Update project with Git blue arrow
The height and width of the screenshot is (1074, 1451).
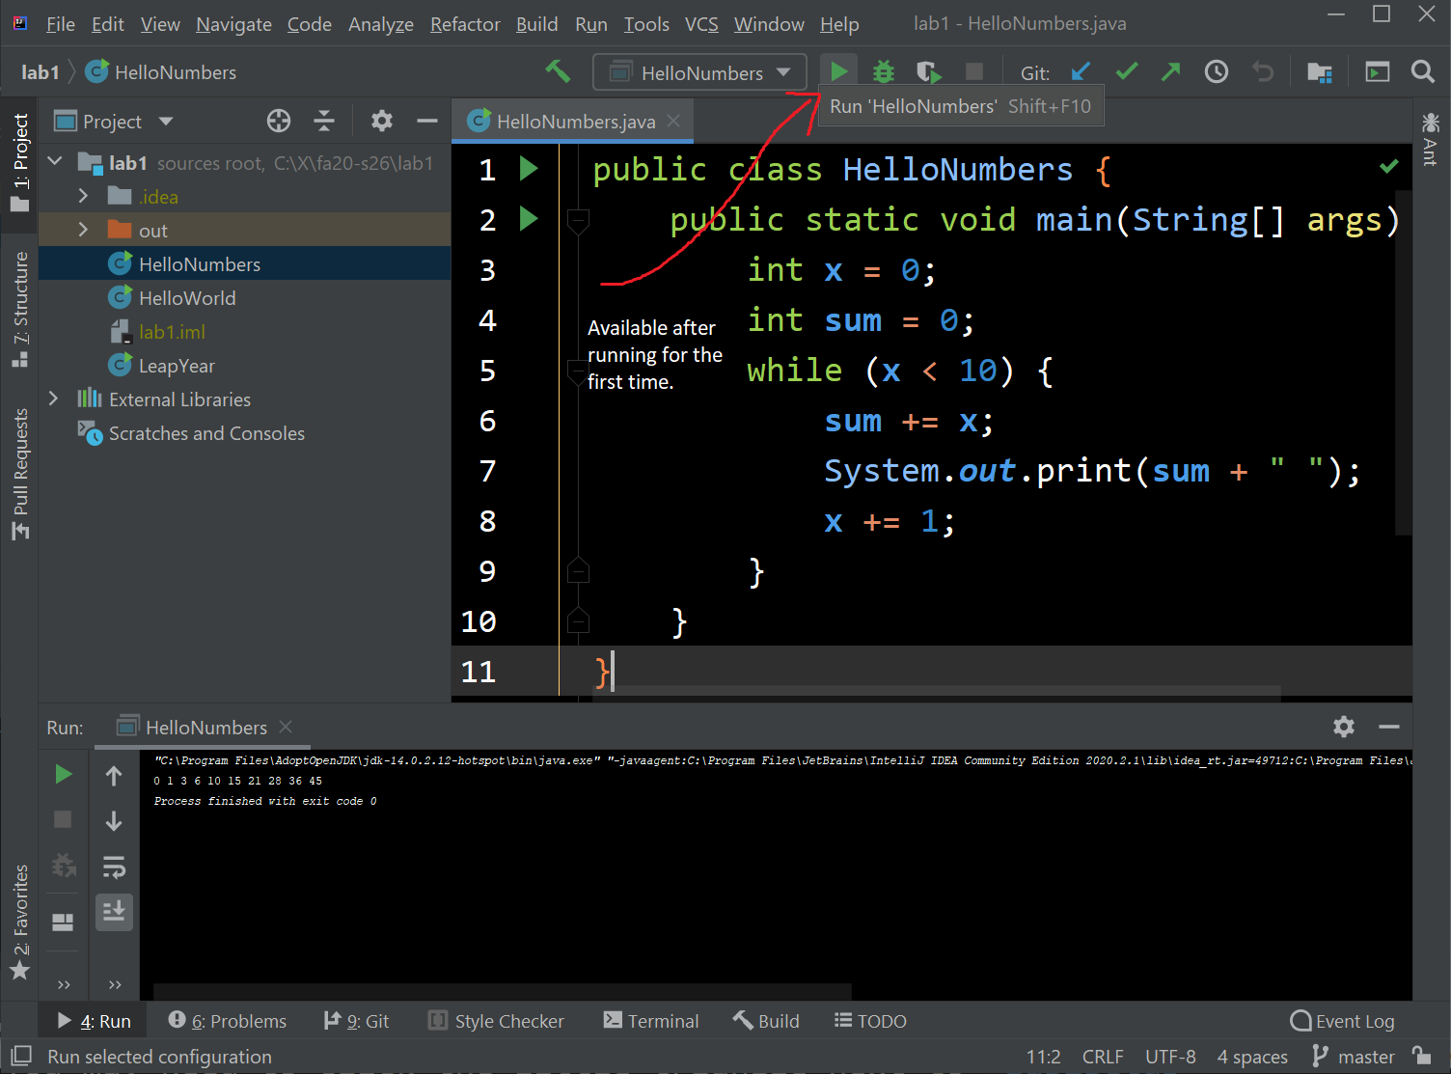(x=1081, y=71)
